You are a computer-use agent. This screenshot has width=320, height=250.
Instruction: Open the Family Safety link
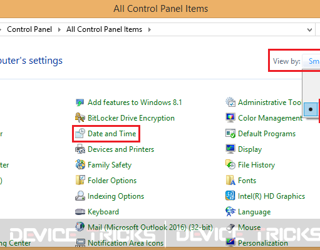[110, 165]
